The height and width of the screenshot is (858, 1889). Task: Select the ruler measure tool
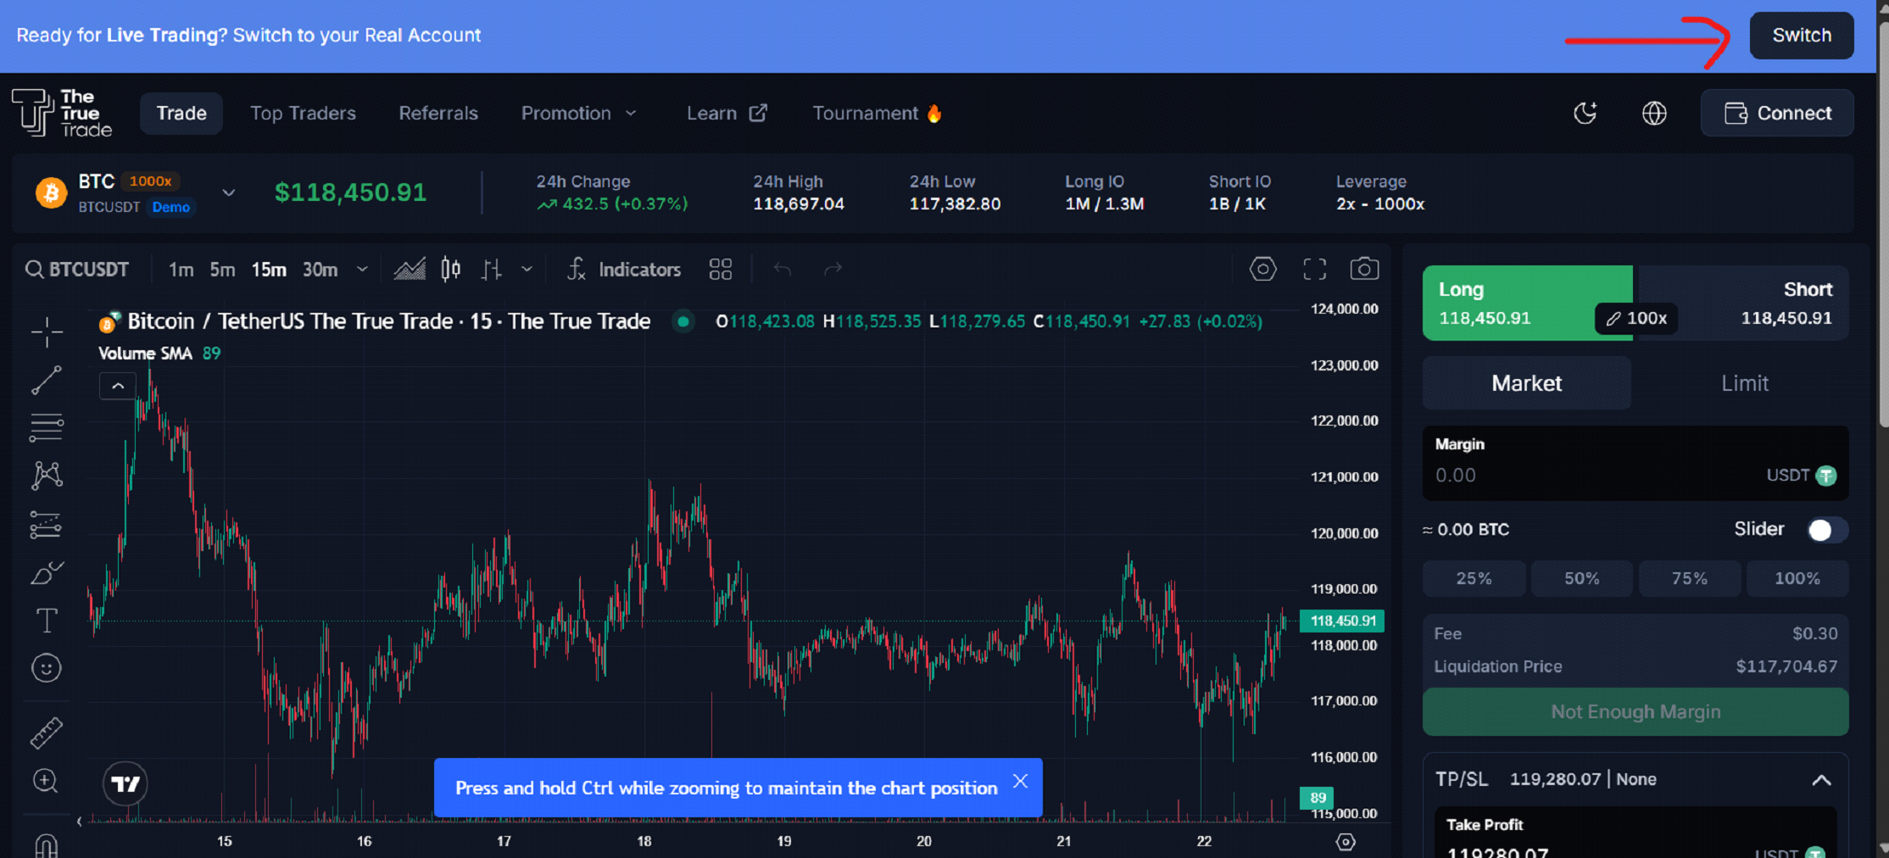(x=47, y=733)
